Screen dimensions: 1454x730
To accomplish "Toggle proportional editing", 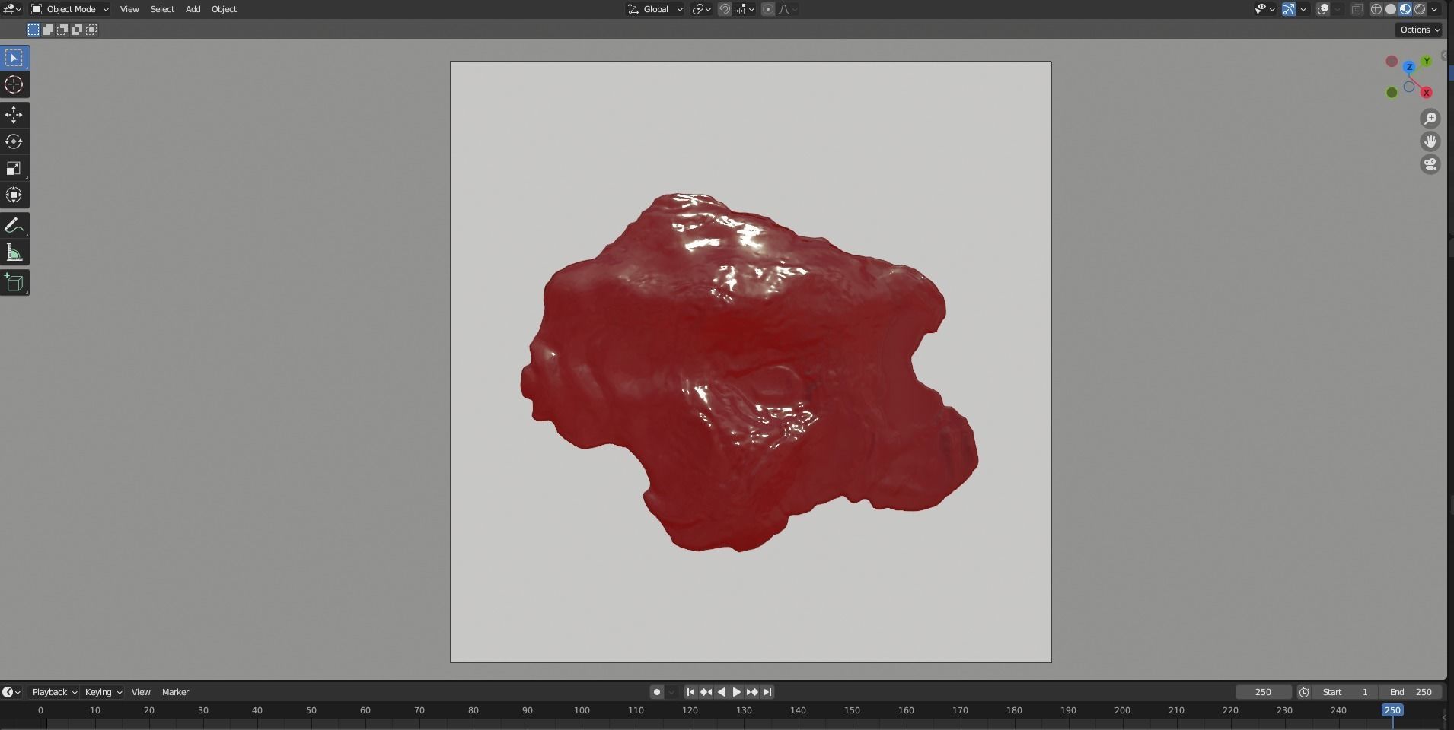I will click(767, 9).
